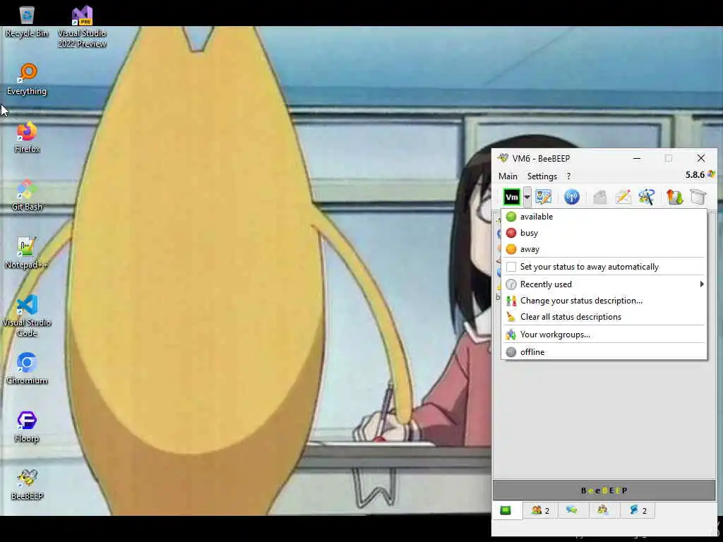Switch to the blue file sharing tab
Screen dimensions: 723x542
638,510
